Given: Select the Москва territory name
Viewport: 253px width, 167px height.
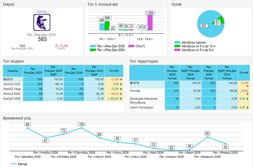Looking at the screenshot, I should [136, 91].
